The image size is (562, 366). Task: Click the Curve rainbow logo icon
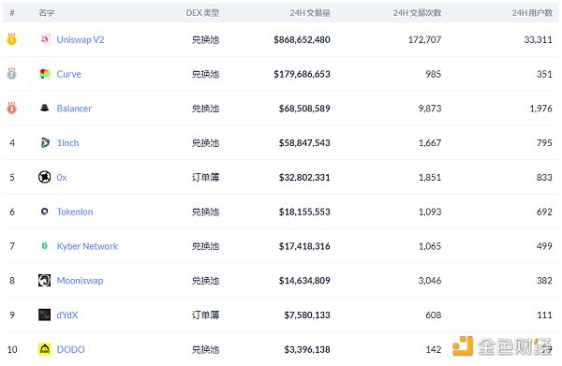pyautogui.click(x=45, y=74)
